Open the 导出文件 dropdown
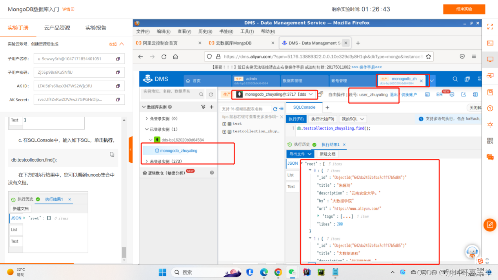498x280 pixels. coord(300,154)
